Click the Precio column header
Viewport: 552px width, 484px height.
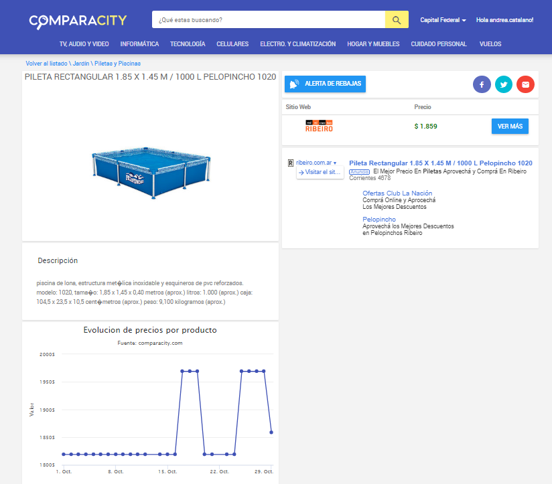pyautogui.click(x=423, y=107)
